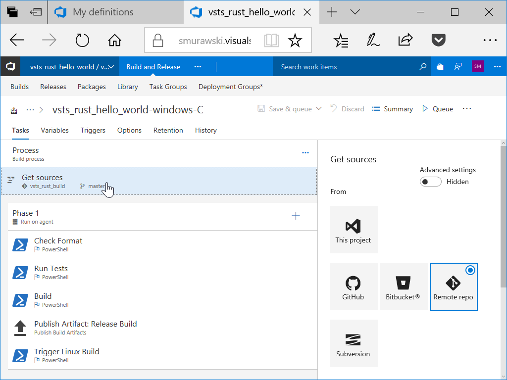Click the Summary button
Screen dimensions: 507x380
coord(392,109)
